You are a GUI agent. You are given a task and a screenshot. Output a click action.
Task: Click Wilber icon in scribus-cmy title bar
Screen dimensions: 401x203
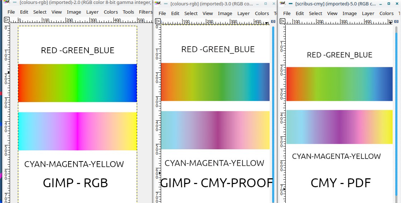[282, 3]
